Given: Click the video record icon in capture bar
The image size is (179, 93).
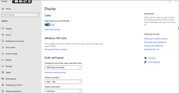Looking at the screenshot, I should click(x=21, y=1).
